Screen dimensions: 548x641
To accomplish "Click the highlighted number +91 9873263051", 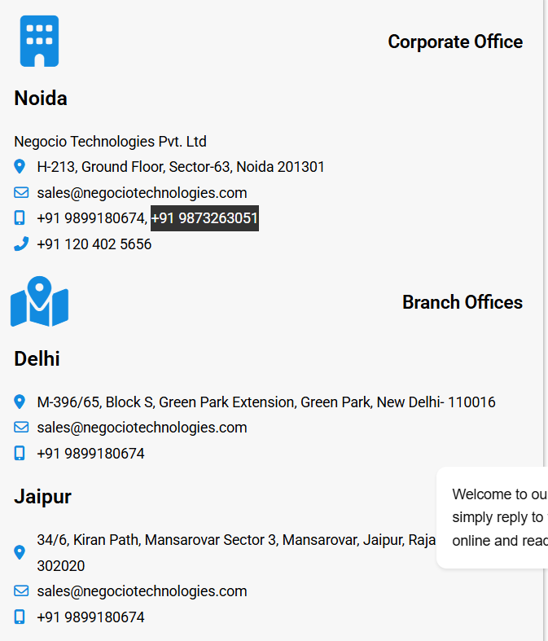I will point(204,218).
